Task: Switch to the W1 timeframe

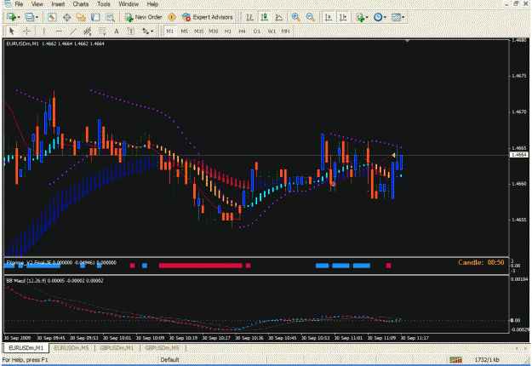Action: pos(272,31)
